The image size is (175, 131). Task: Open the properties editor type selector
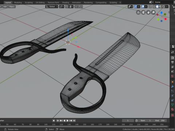(173, 46)
